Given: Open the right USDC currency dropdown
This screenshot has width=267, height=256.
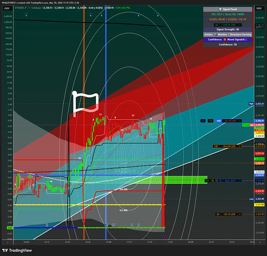Looking at the screenshot, I should pos(259,8).
